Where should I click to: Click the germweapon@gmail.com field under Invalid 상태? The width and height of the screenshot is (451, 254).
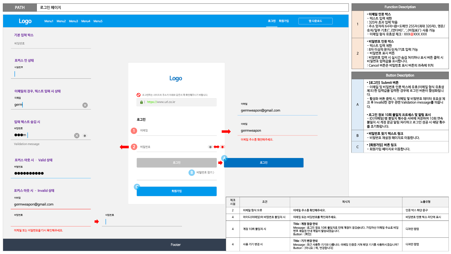coord(51,204)
